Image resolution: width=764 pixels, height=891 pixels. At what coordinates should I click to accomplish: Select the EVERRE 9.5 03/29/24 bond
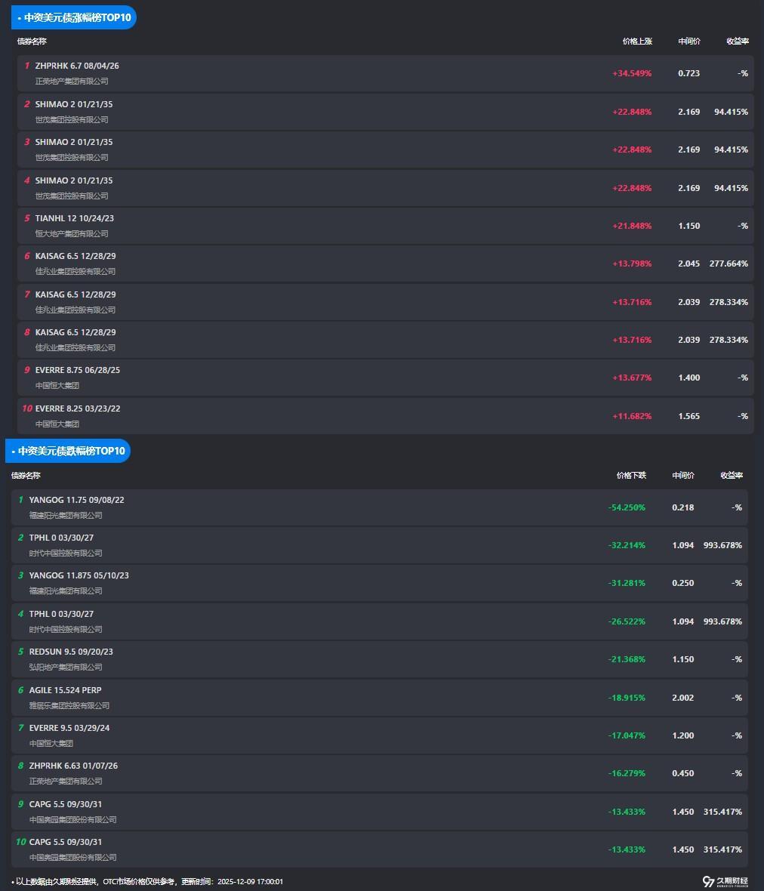pos(69,728)
